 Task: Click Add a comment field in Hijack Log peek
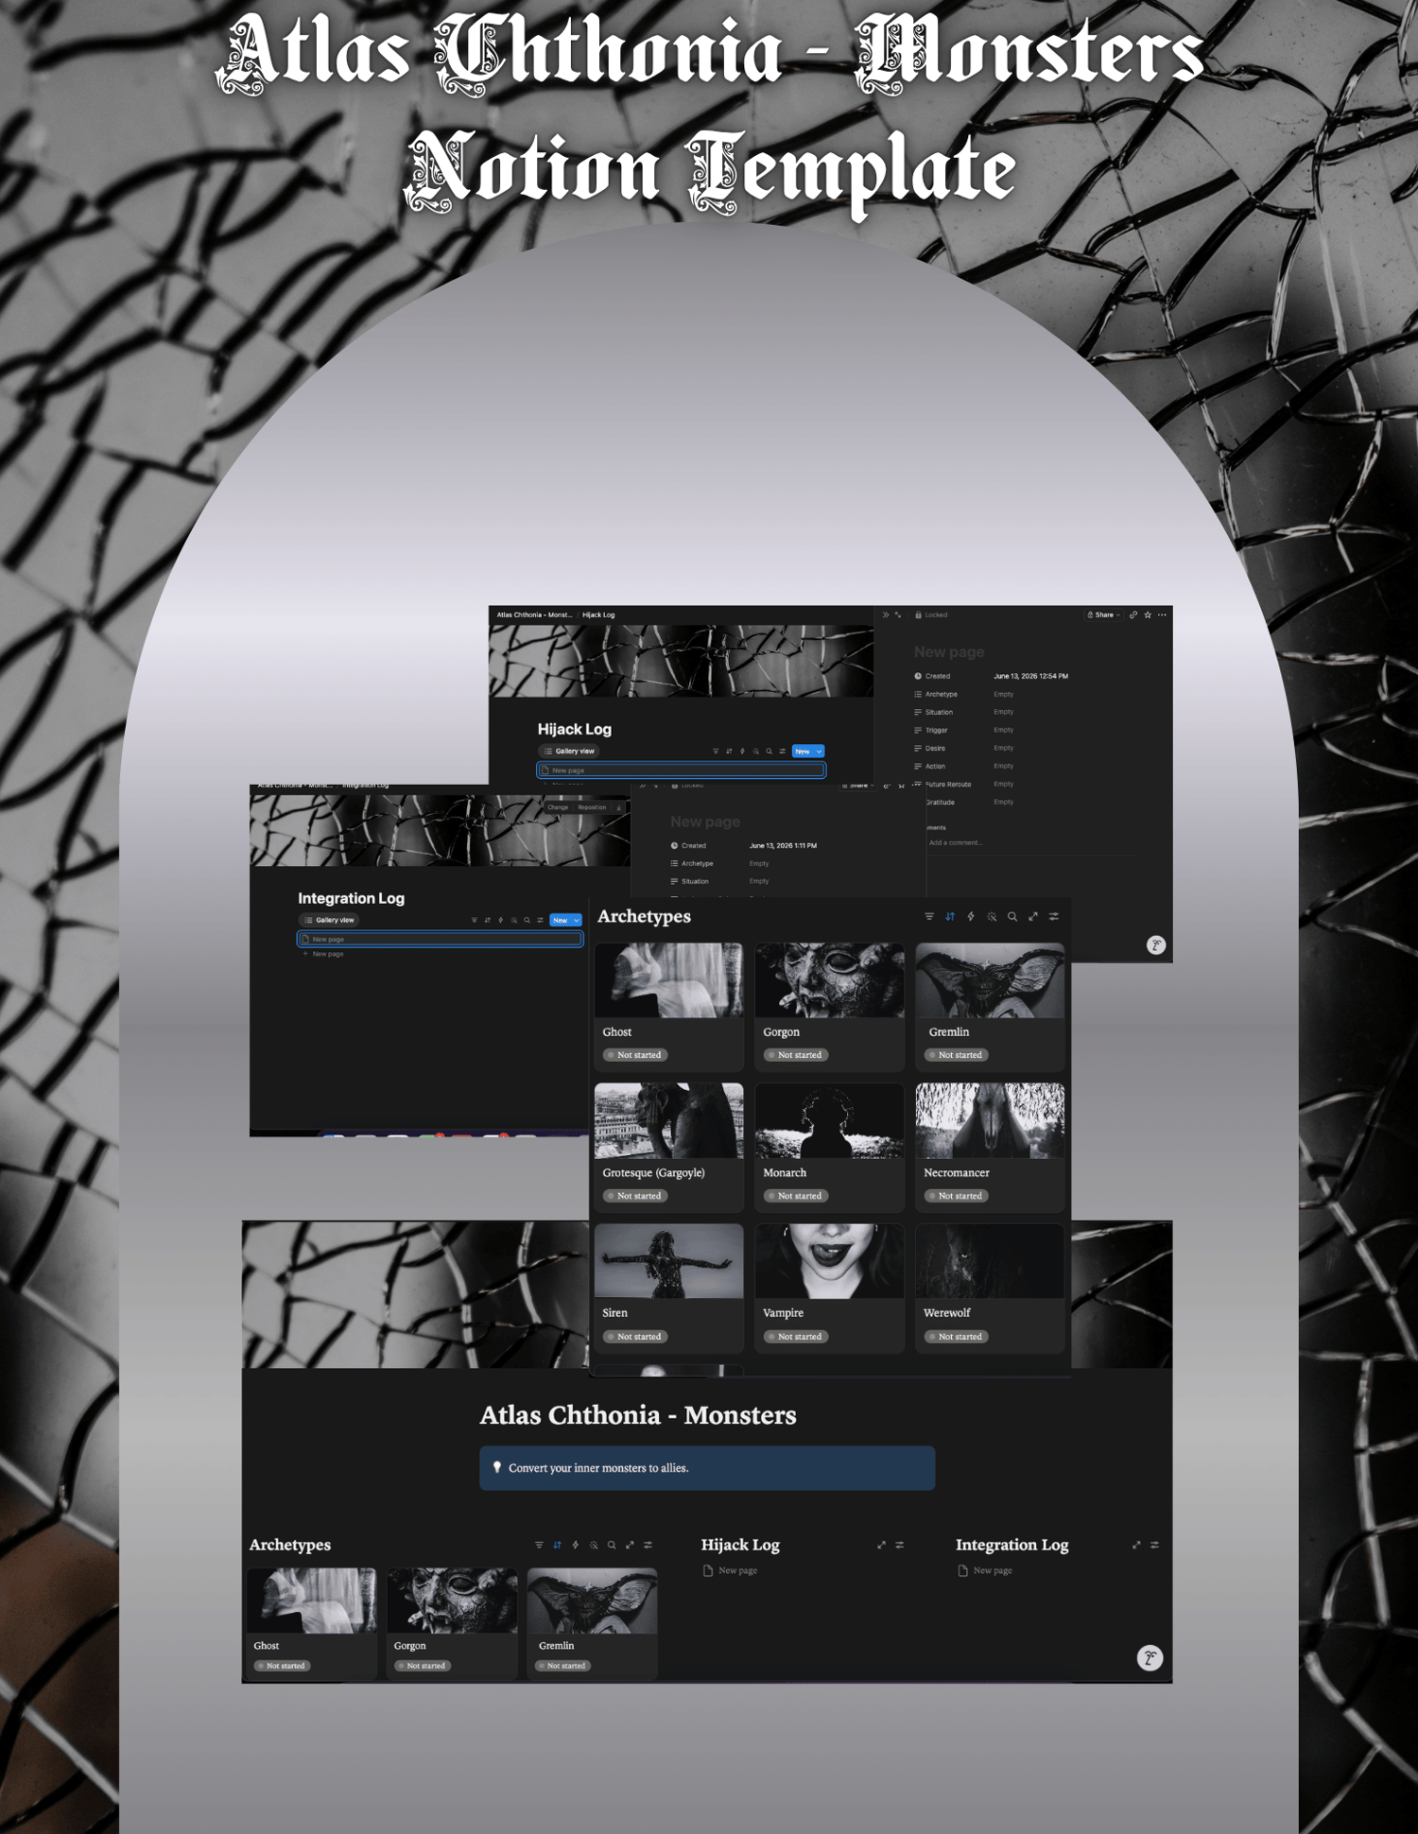[956, 842]
